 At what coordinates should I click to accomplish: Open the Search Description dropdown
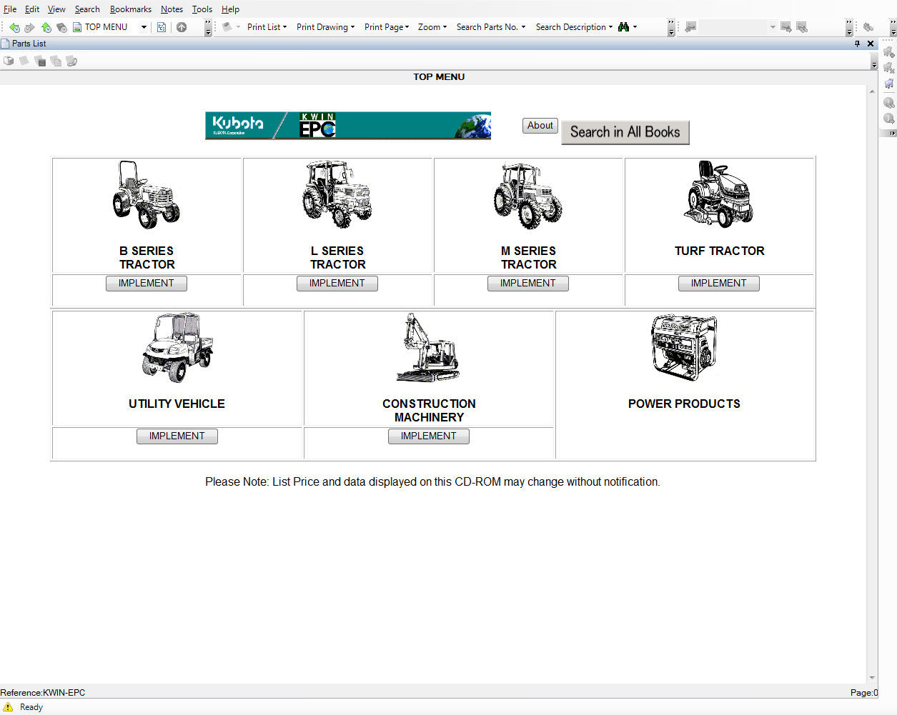coord(574,27)
